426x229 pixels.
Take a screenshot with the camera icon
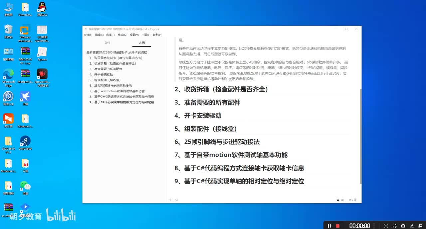pyautogui.click(x=403, y=226)
